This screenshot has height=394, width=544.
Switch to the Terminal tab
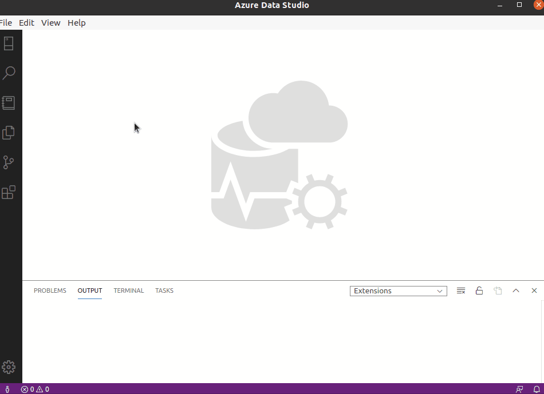pos(128,291)
